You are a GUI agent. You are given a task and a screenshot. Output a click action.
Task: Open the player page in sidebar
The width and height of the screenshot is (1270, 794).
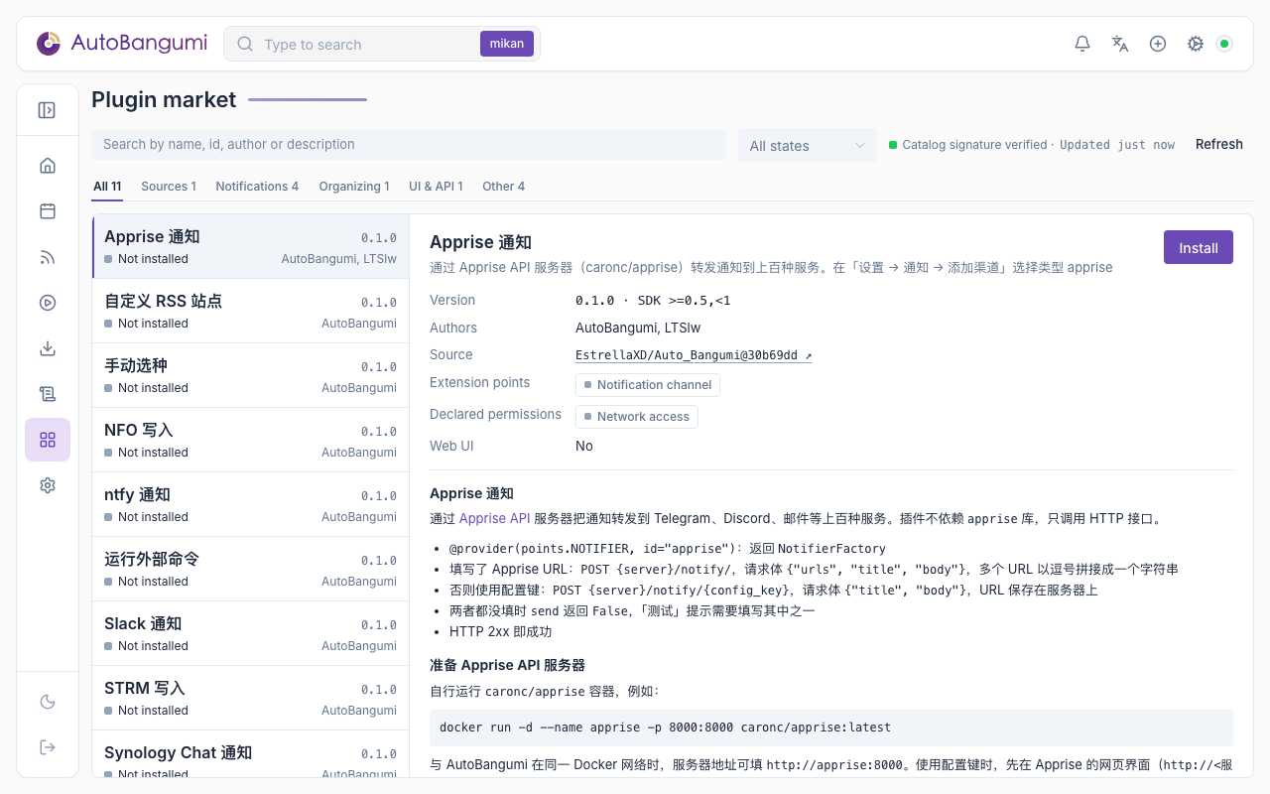click(x=48, y=303)
